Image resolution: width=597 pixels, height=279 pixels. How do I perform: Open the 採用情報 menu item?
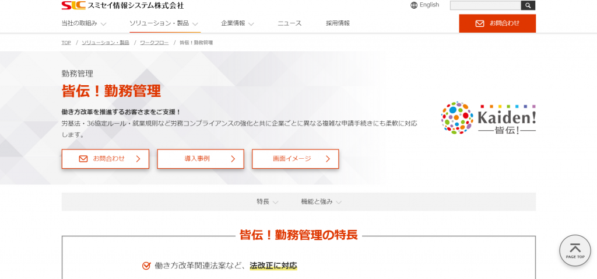tap(338, 23)
